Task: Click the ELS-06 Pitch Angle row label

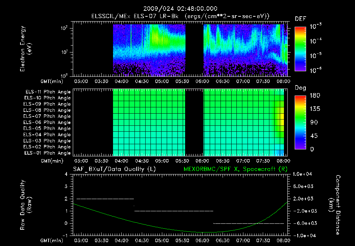Action: pos(47,122)
